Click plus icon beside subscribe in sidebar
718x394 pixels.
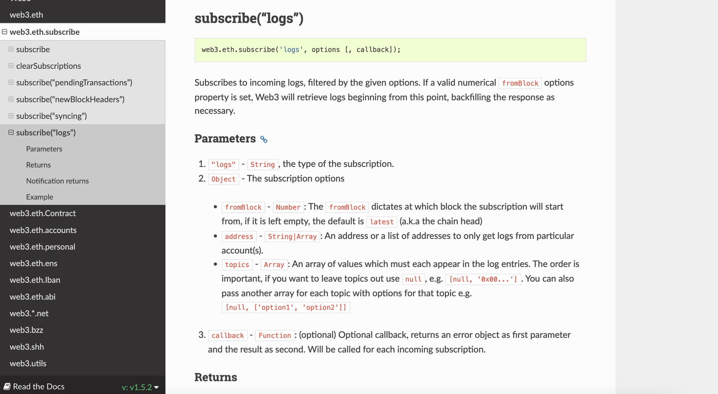10,49
